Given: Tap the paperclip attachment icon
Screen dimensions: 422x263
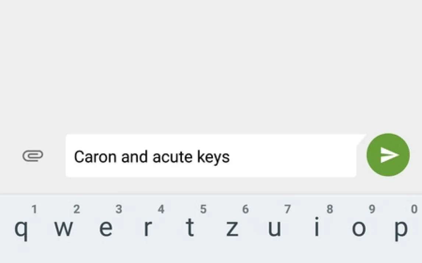Looking at the screenshot, I should (x=33, y=156).
